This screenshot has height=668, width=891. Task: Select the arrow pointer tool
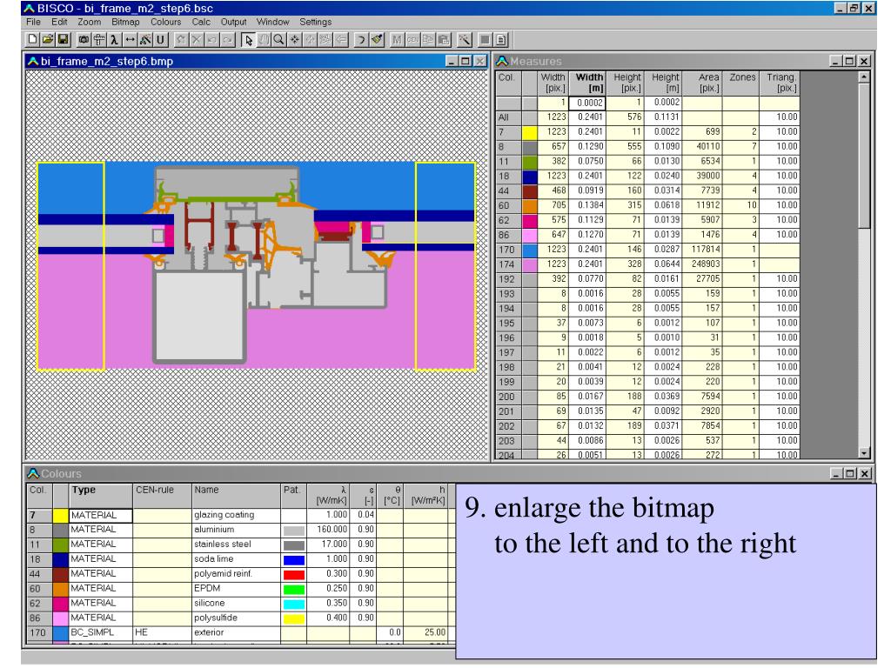pyautogui.click(x=248, y=40)
